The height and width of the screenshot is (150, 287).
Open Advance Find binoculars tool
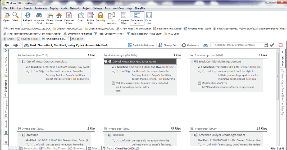pos(39,18)
